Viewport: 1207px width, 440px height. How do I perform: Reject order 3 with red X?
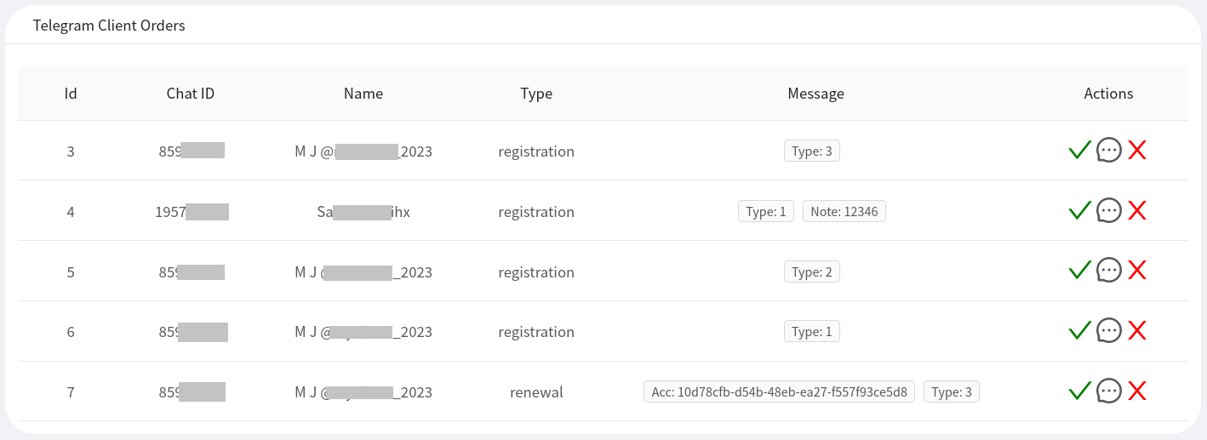coord(1137,151)
